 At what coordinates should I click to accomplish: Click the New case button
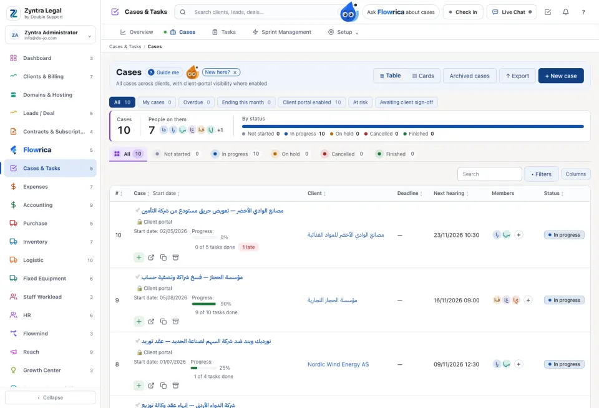[561, 76]
